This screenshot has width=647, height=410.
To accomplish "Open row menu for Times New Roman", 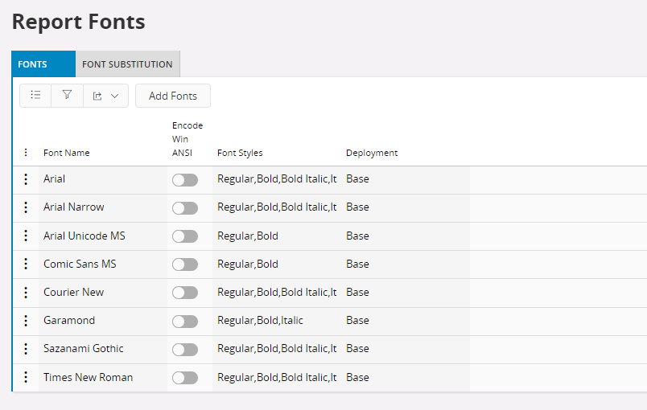I will pyautogui.click(x=26, y=378).
